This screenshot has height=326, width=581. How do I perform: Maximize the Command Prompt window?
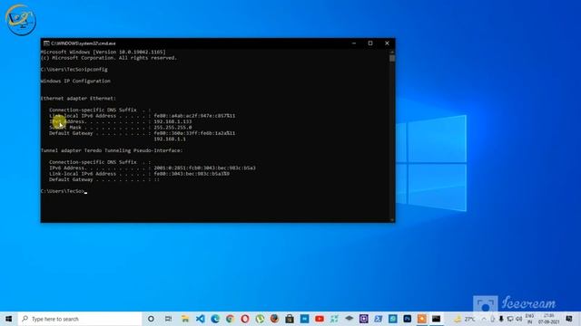tap(370, 43)
